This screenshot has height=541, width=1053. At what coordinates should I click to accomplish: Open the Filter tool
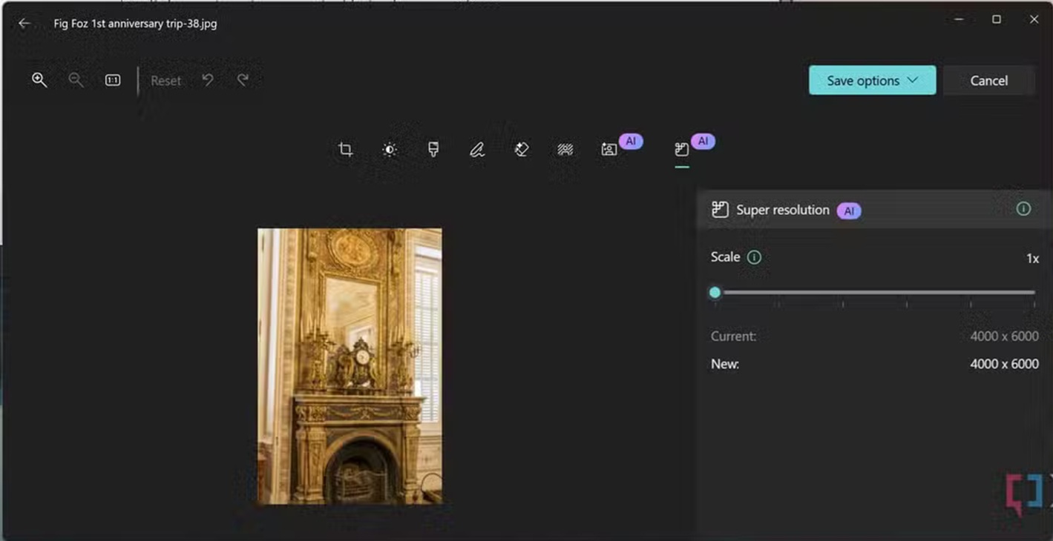[433, 150]
